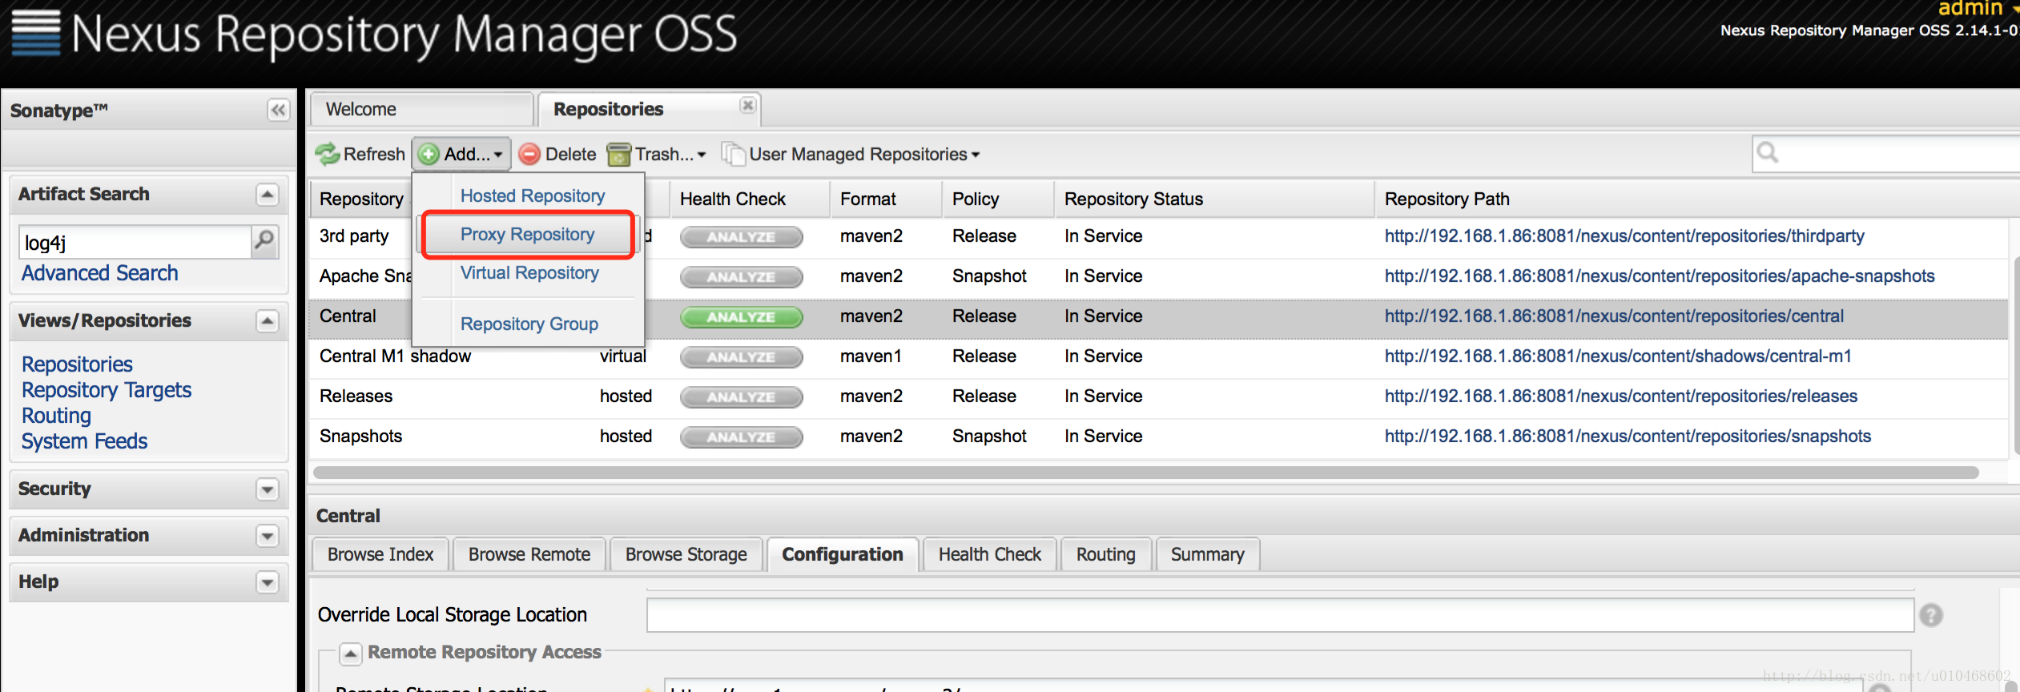Select the Central M1 shadow row

(x=1158, y=356)
